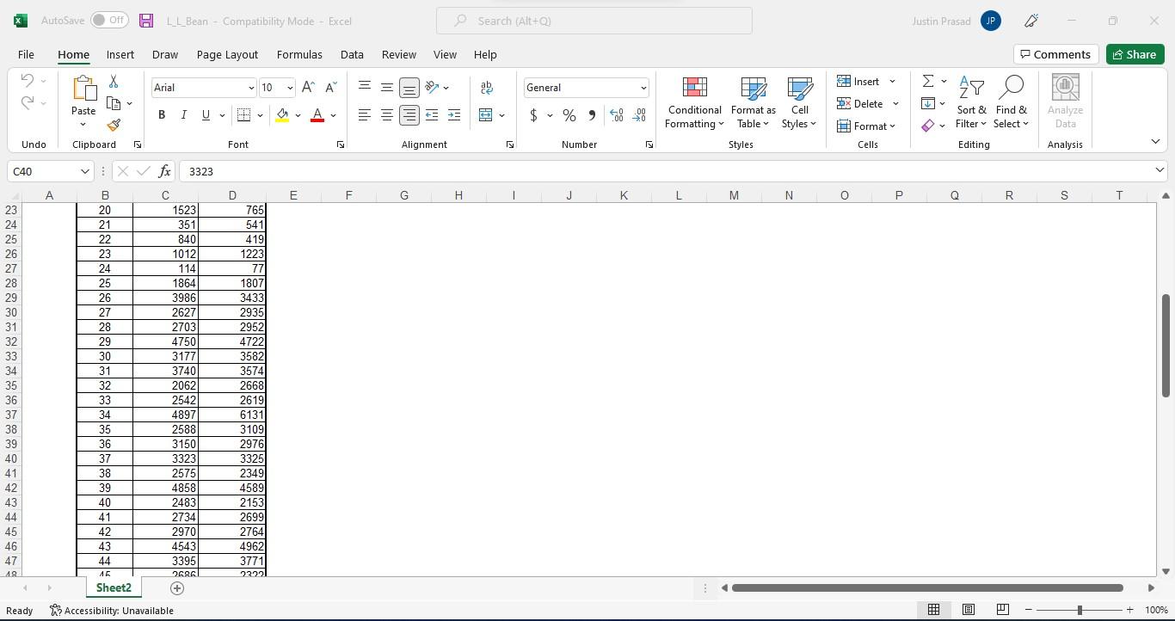Open the Data ribbon menu
1175x621 pixels.
pyautogui.click(x=352, y=54)
